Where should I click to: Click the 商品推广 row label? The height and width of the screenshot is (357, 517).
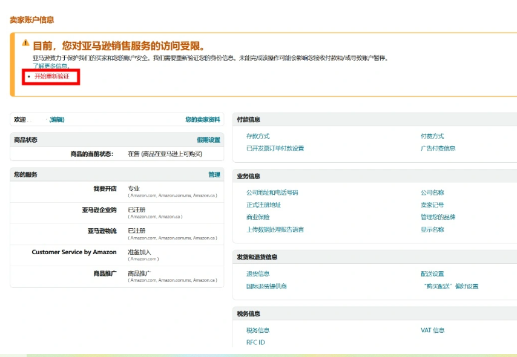(x=105, y=273)
